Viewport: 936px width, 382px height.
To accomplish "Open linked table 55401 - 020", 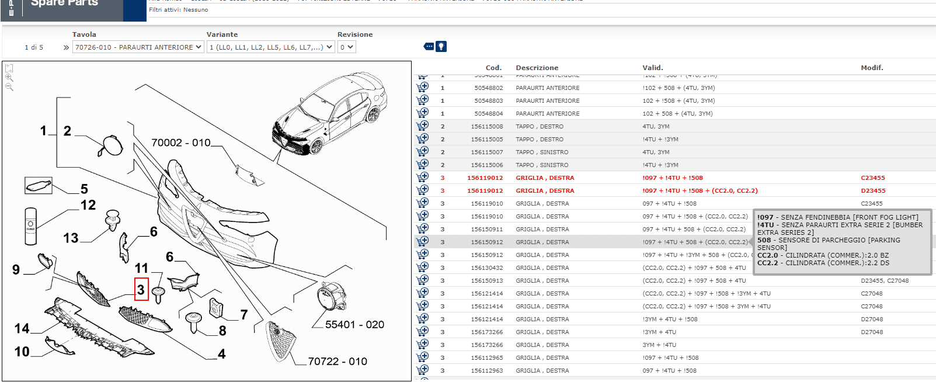I will pyautogui.click(x=354, y=325).
